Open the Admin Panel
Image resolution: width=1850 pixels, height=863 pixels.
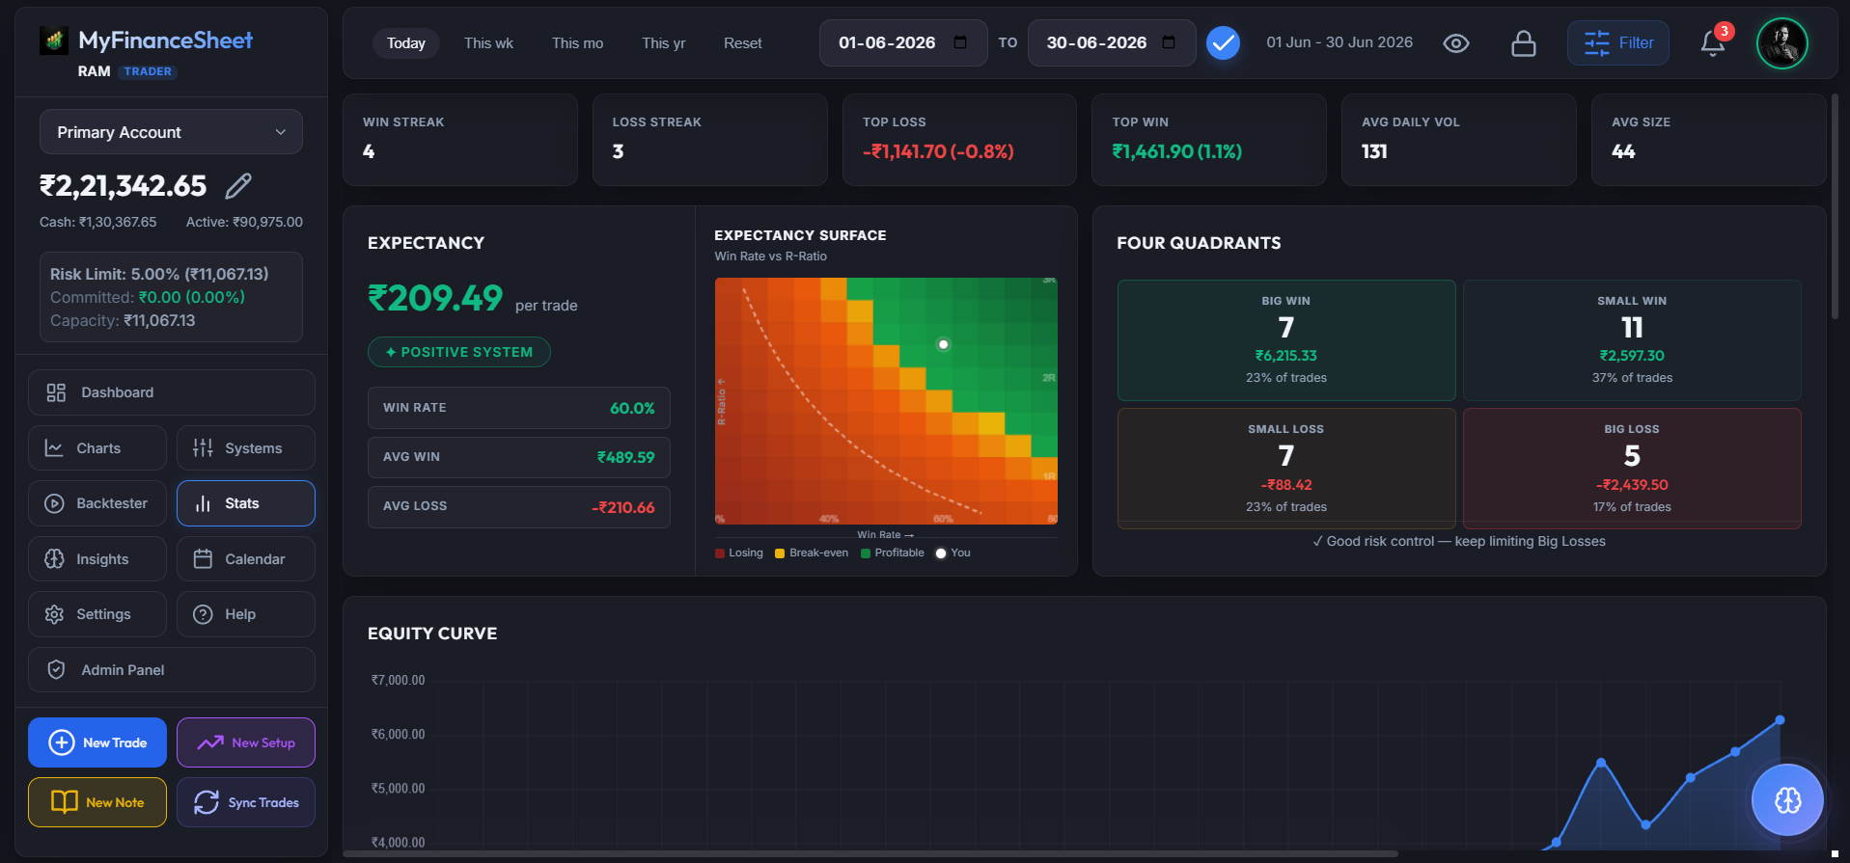tap(172, 670)
